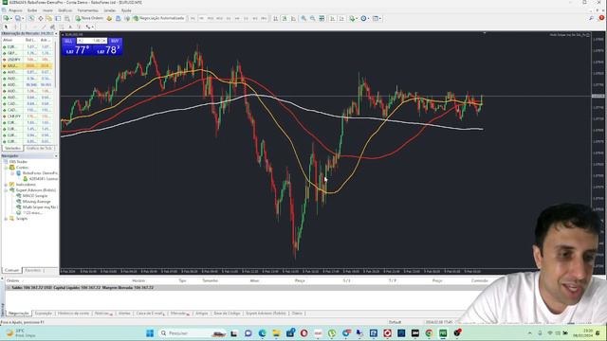Viewport: 607px width, 341px height.
Task: Open the Histórico de conta tab
Action: click(x=73, y=314)
